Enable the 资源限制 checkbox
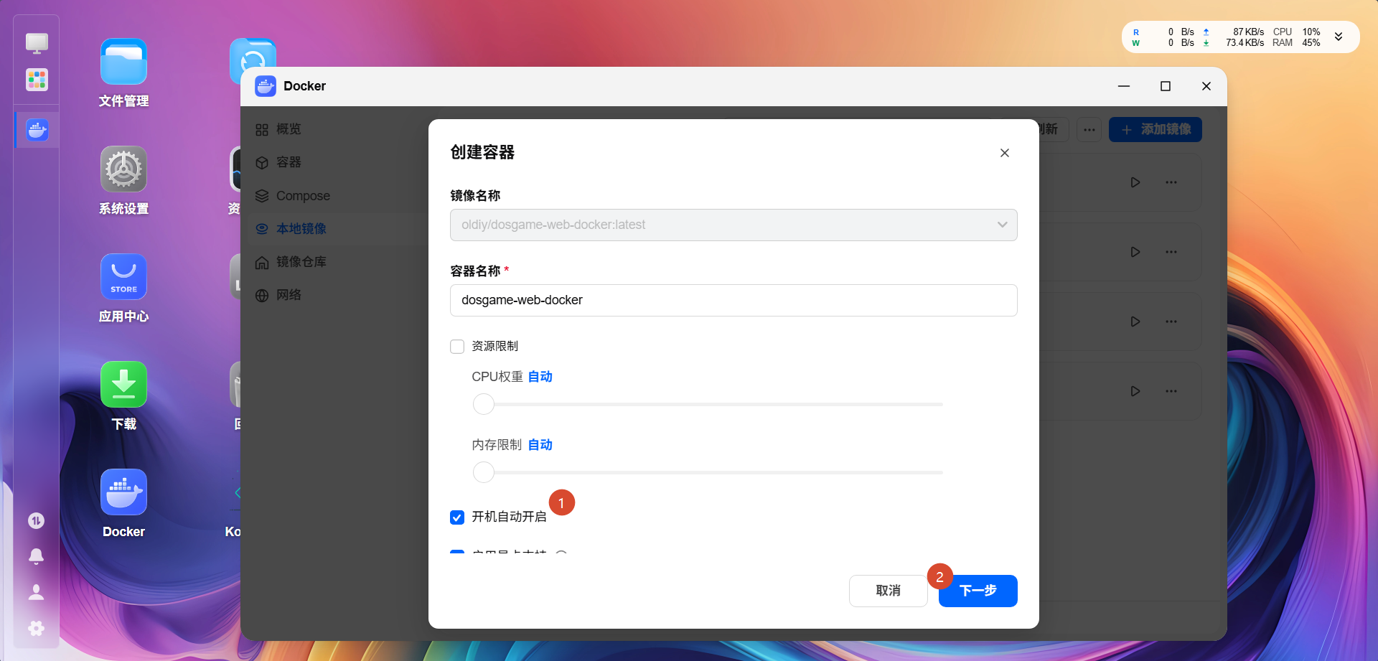 [457, 347]
